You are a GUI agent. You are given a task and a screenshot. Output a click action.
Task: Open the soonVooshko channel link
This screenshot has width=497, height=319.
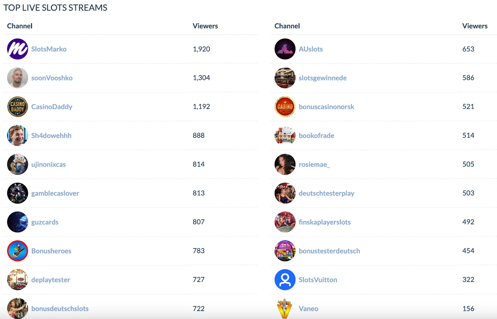coord(52,78)
